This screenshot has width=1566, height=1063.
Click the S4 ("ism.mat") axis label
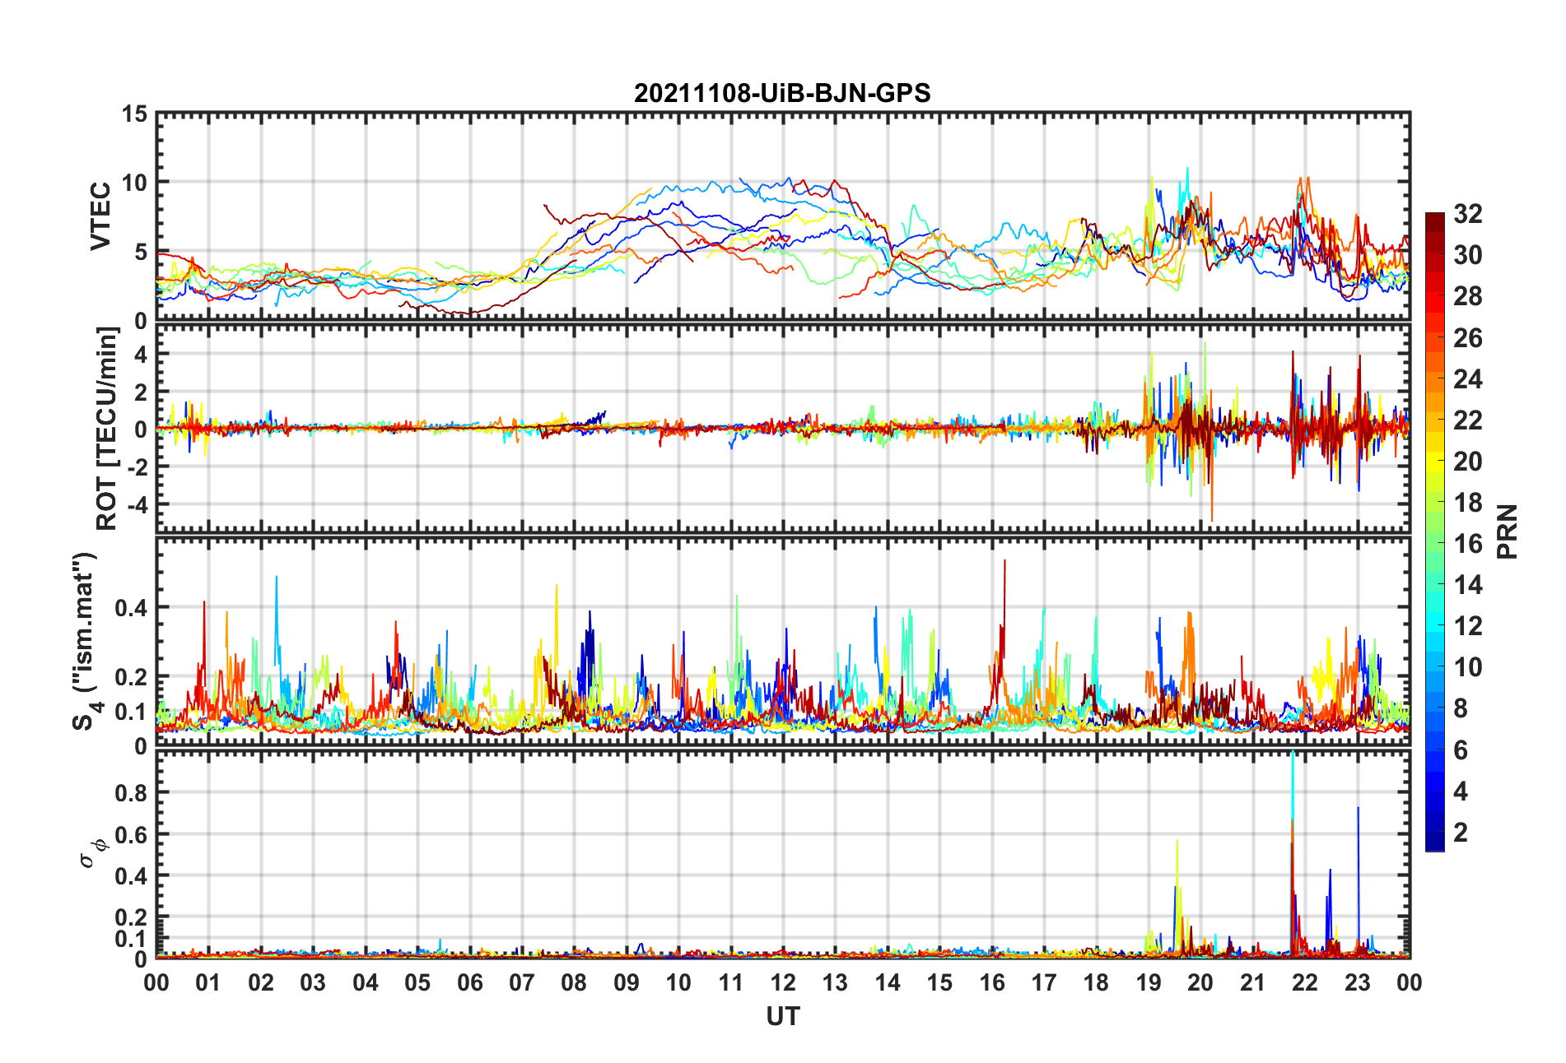tap(86, 641)
